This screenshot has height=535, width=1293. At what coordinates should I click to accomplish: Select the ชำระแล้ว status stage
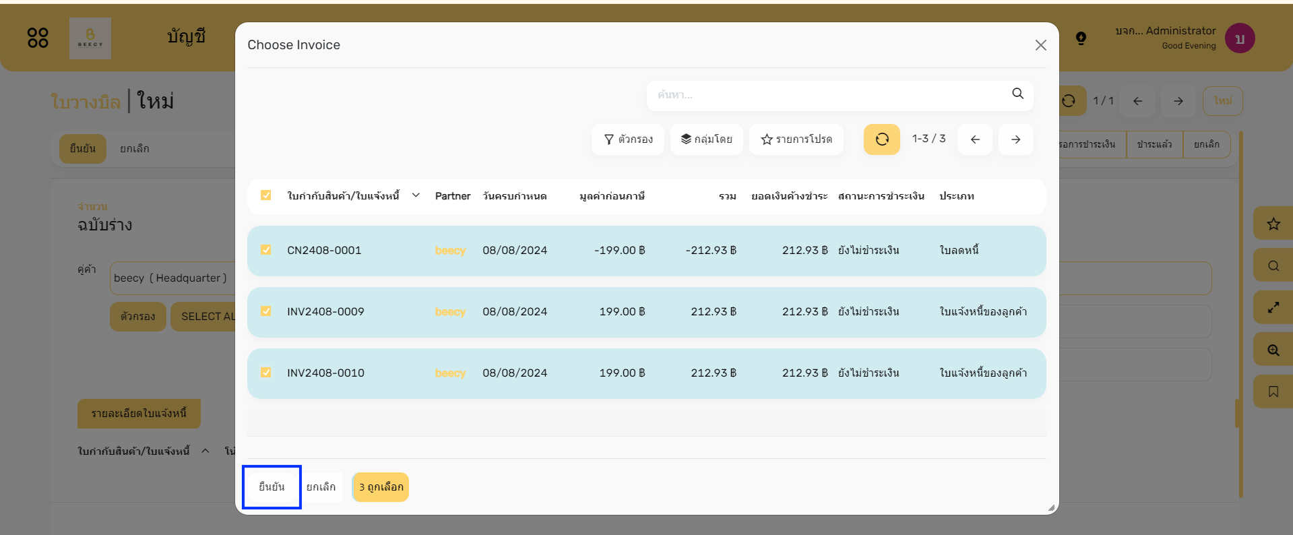(x=1154, y=144)
